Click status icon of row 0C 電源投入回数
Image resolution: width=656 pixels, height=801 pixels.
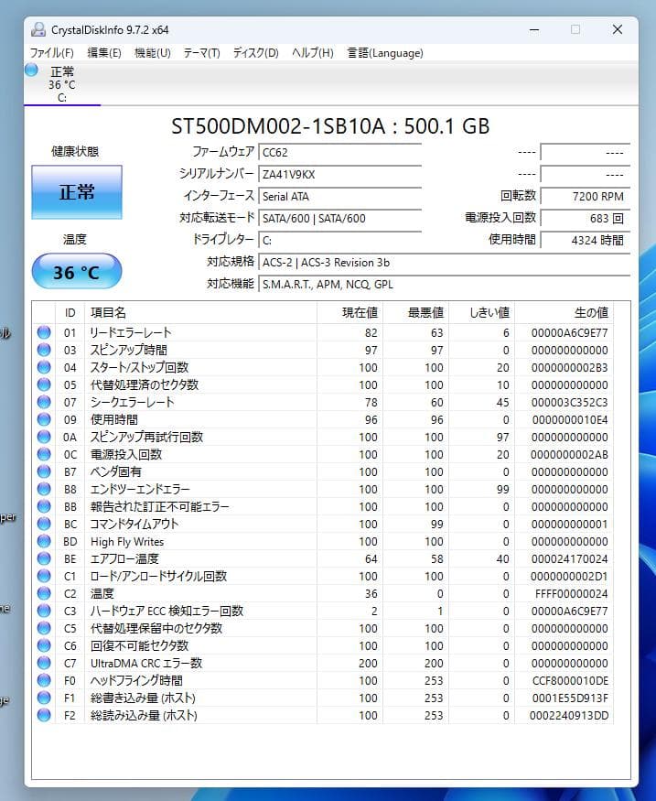pyautogui.click(x=44, y=454)
